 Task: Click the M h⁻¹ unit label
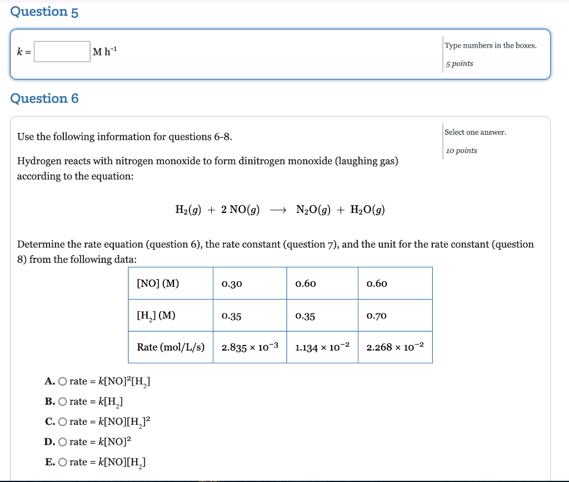tap(103, 51)
